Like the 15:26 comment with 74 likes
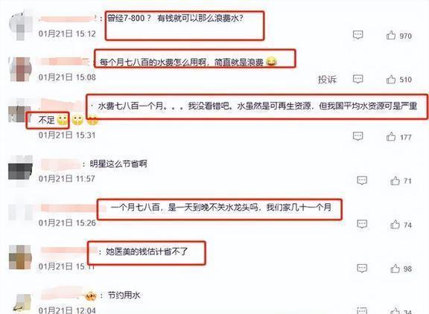The width and height of the screenshot is (429, 314). 395,225
